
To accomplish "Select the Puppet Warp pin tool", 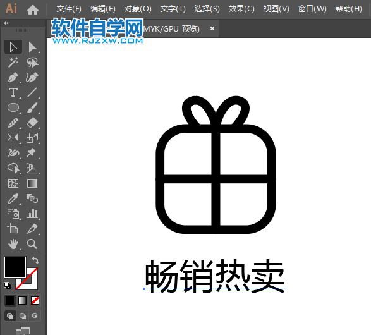I will 32,153.
